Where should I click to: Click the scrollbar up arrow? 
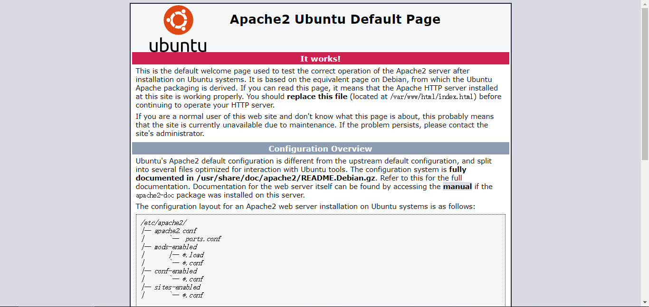coord(645,4)
